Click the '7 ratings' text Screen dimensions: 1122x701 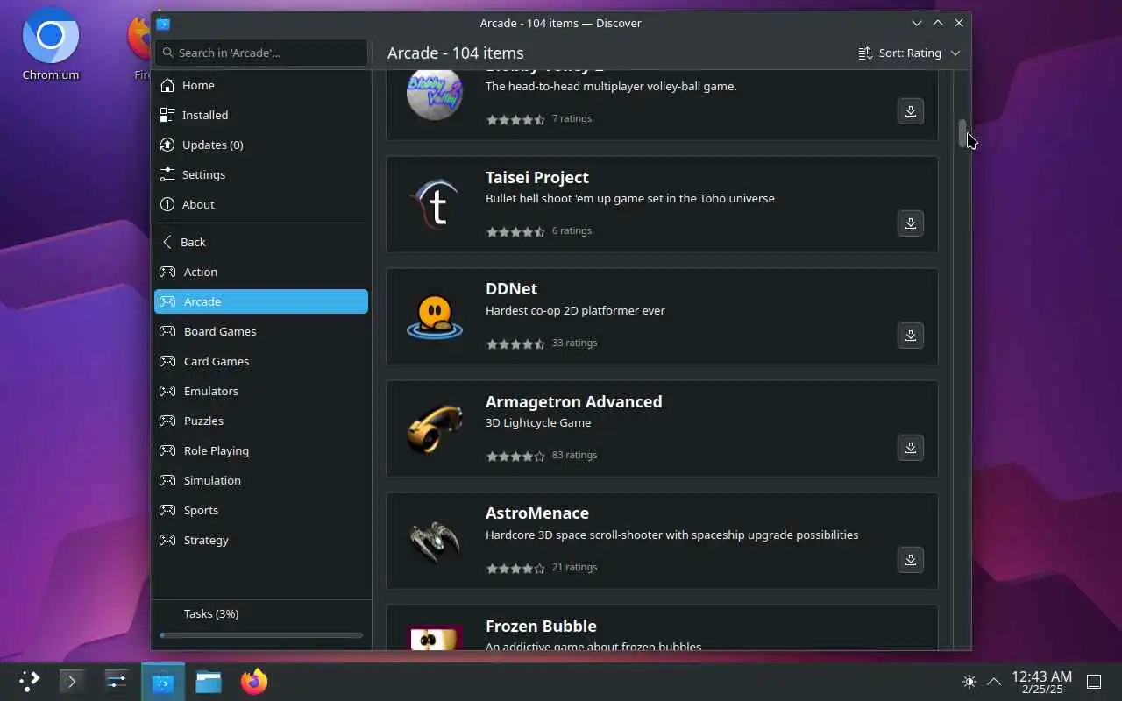coord(572,118)
